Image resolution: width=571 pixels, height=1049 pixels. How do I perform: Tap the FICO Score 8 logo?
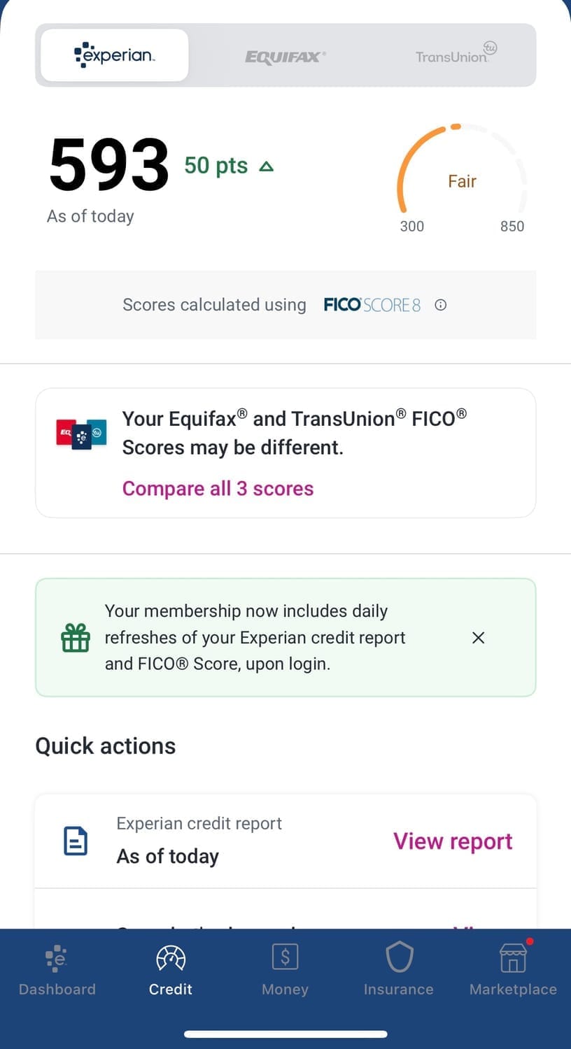click(372, 305)
